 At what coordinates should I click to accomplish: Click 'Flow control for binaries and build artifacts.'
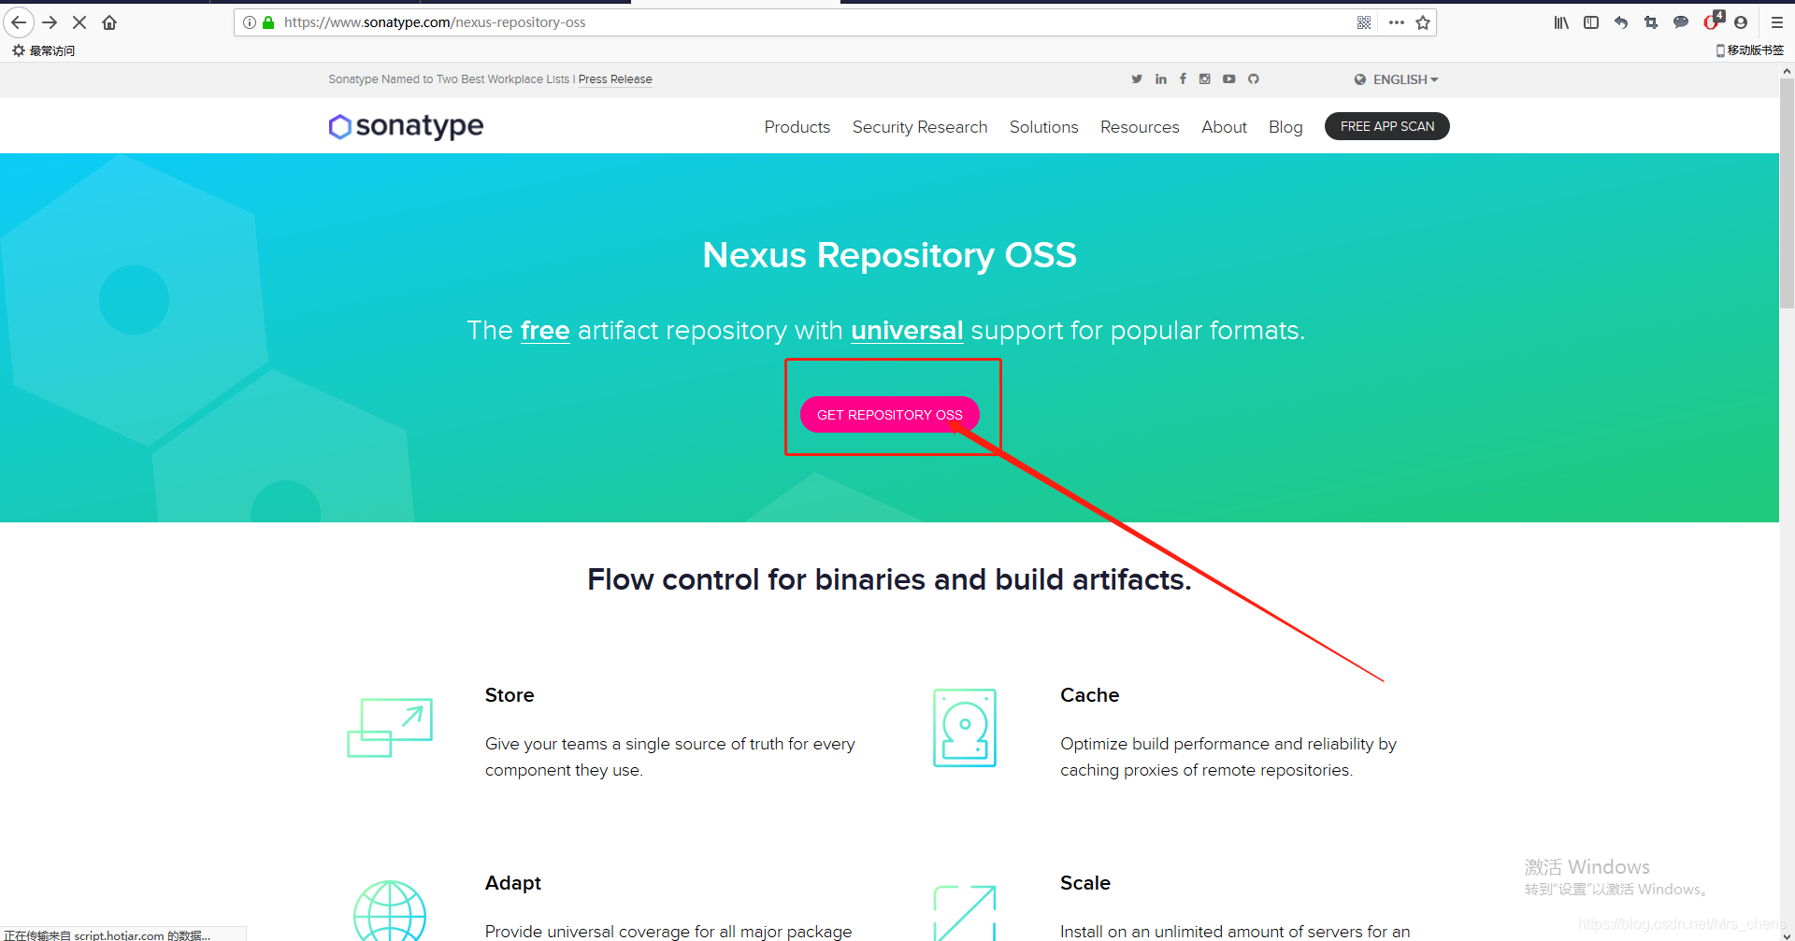tap(889, 579)
